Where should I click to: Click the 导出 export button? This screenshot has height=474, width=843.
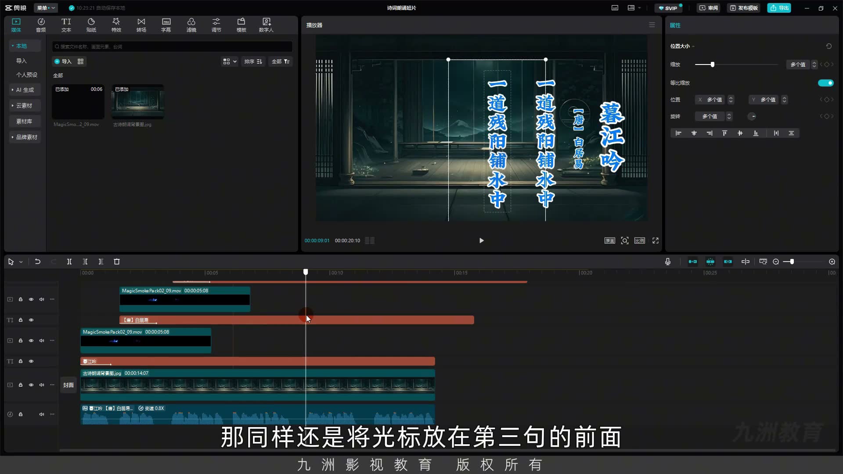click(x=779, y=8)
